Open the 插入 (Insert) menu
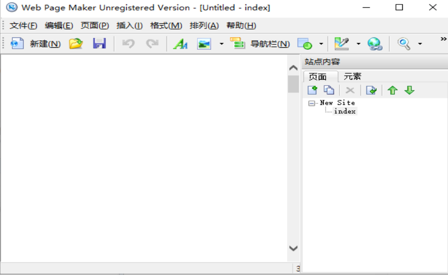Image resolution: width=448 pixels, height=275 pixels. 129,26
